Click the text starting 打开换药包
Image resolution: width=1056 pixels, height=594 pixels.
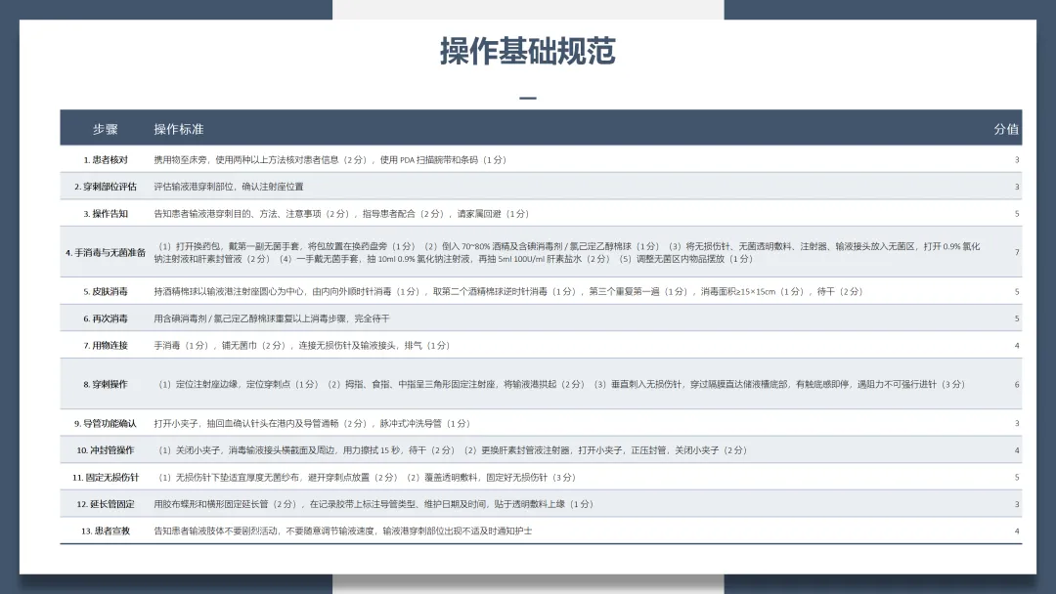coord(567,253)
